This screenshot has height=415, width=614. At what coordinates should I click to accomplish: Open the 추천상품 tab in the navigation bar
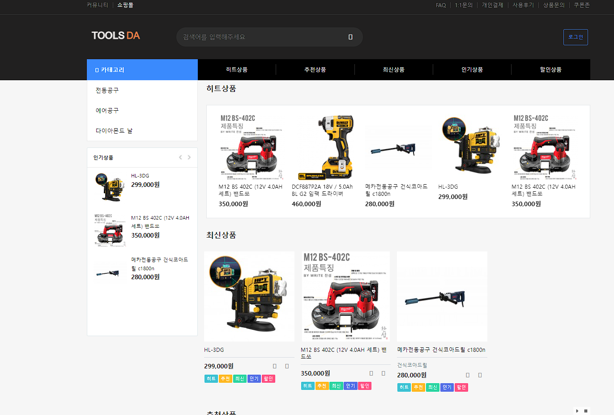315,69
